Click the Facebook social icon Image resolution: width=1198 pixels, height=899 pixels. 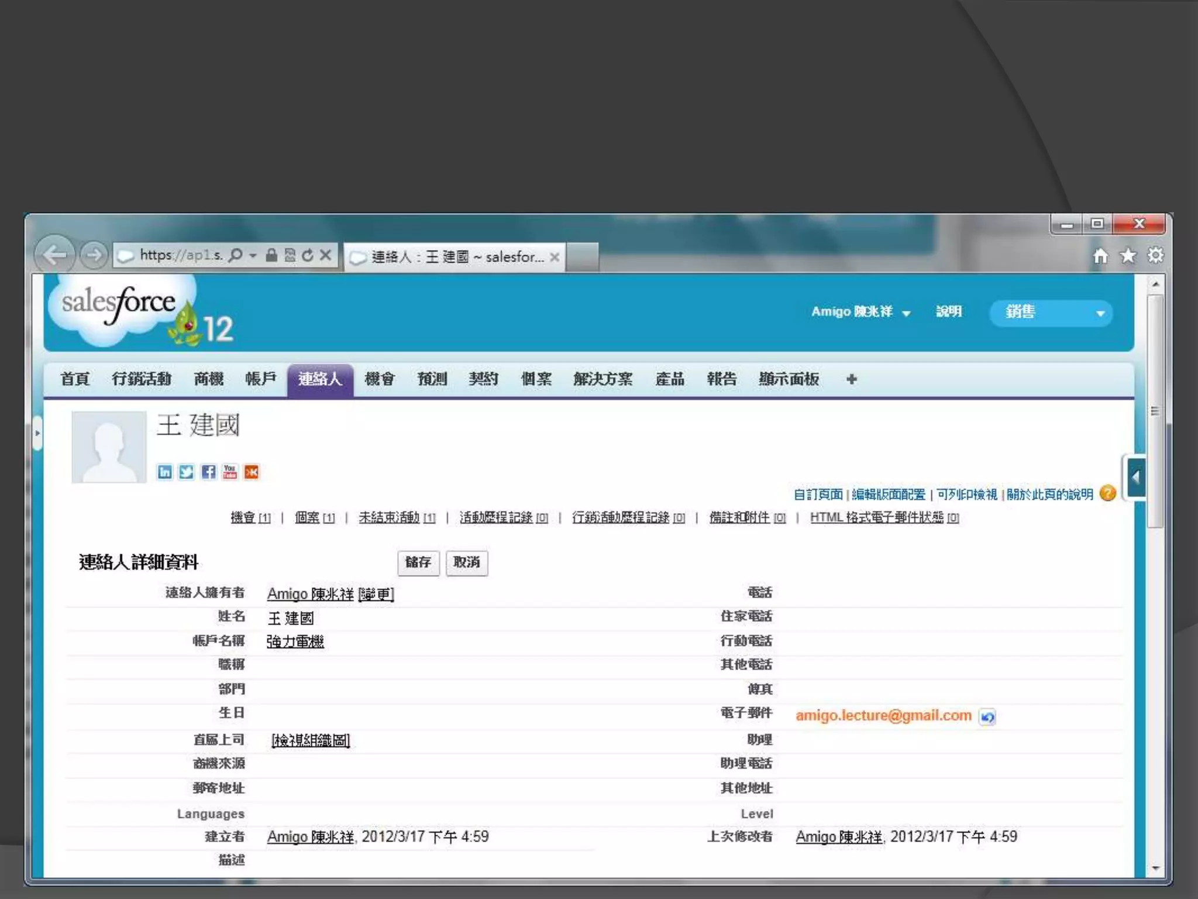pos(208,472)
